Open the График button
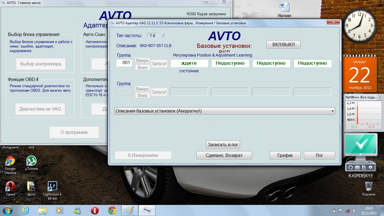The width and height of the screenshot is (384, 216). pos(285,155)
